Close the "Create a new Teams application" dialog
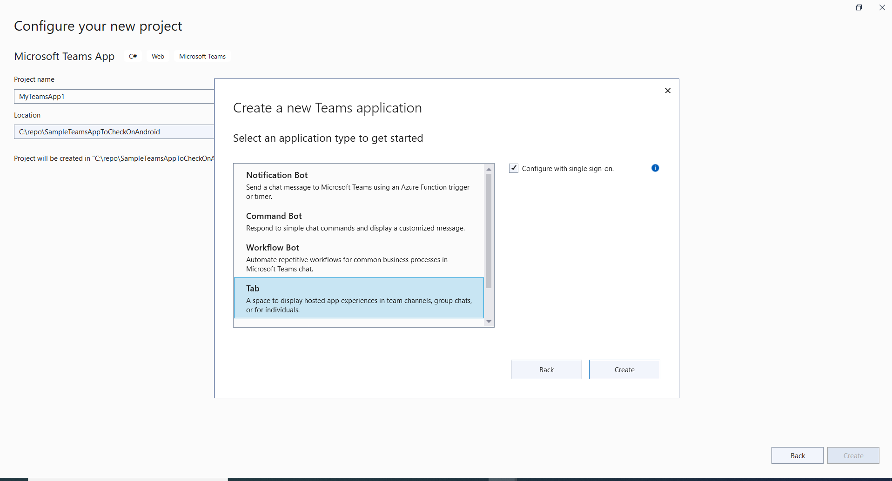 (668, 90)
